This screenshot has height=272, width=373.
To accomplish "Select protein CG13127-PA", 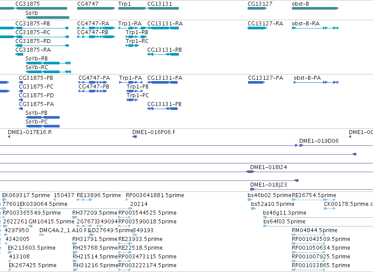I will 256,82.
